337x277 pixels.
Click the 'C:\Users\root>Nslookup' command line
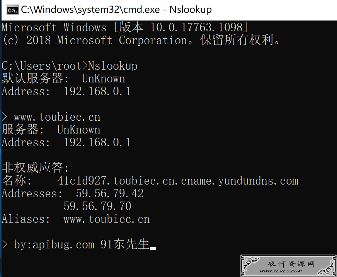point(70,66)
